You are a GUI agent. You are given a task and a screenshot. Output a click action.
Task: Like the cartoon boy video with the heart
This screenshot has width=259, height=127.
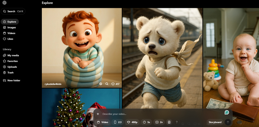[x=113, y=84]
